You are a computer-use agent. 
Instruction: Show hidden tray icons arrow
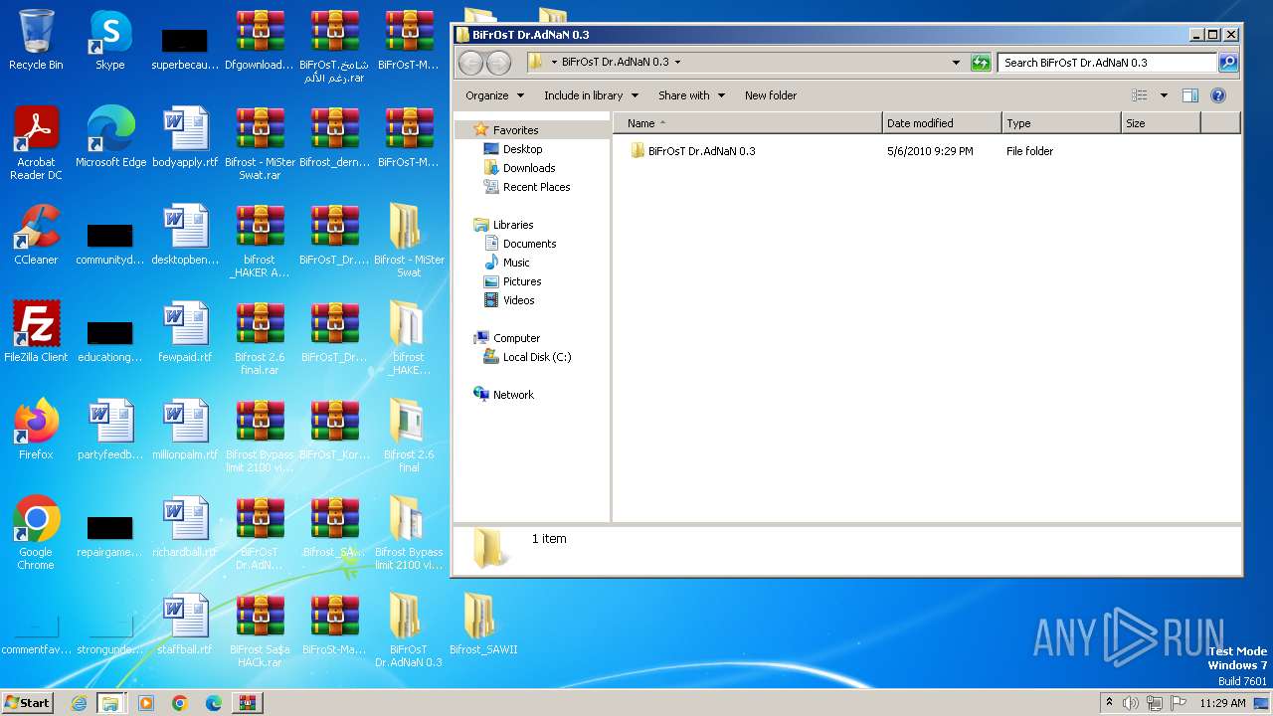pyautogui.click(x=1110, y=703)
